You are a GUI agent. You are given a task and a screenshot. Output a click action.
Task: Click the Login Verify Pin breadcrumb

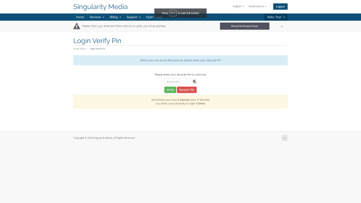pos(97,49)
